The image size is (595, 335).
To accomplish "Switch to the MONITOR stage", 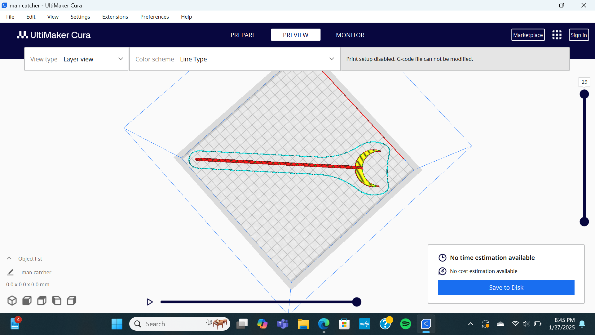I will pyautogui.click(x=350, y=35).
